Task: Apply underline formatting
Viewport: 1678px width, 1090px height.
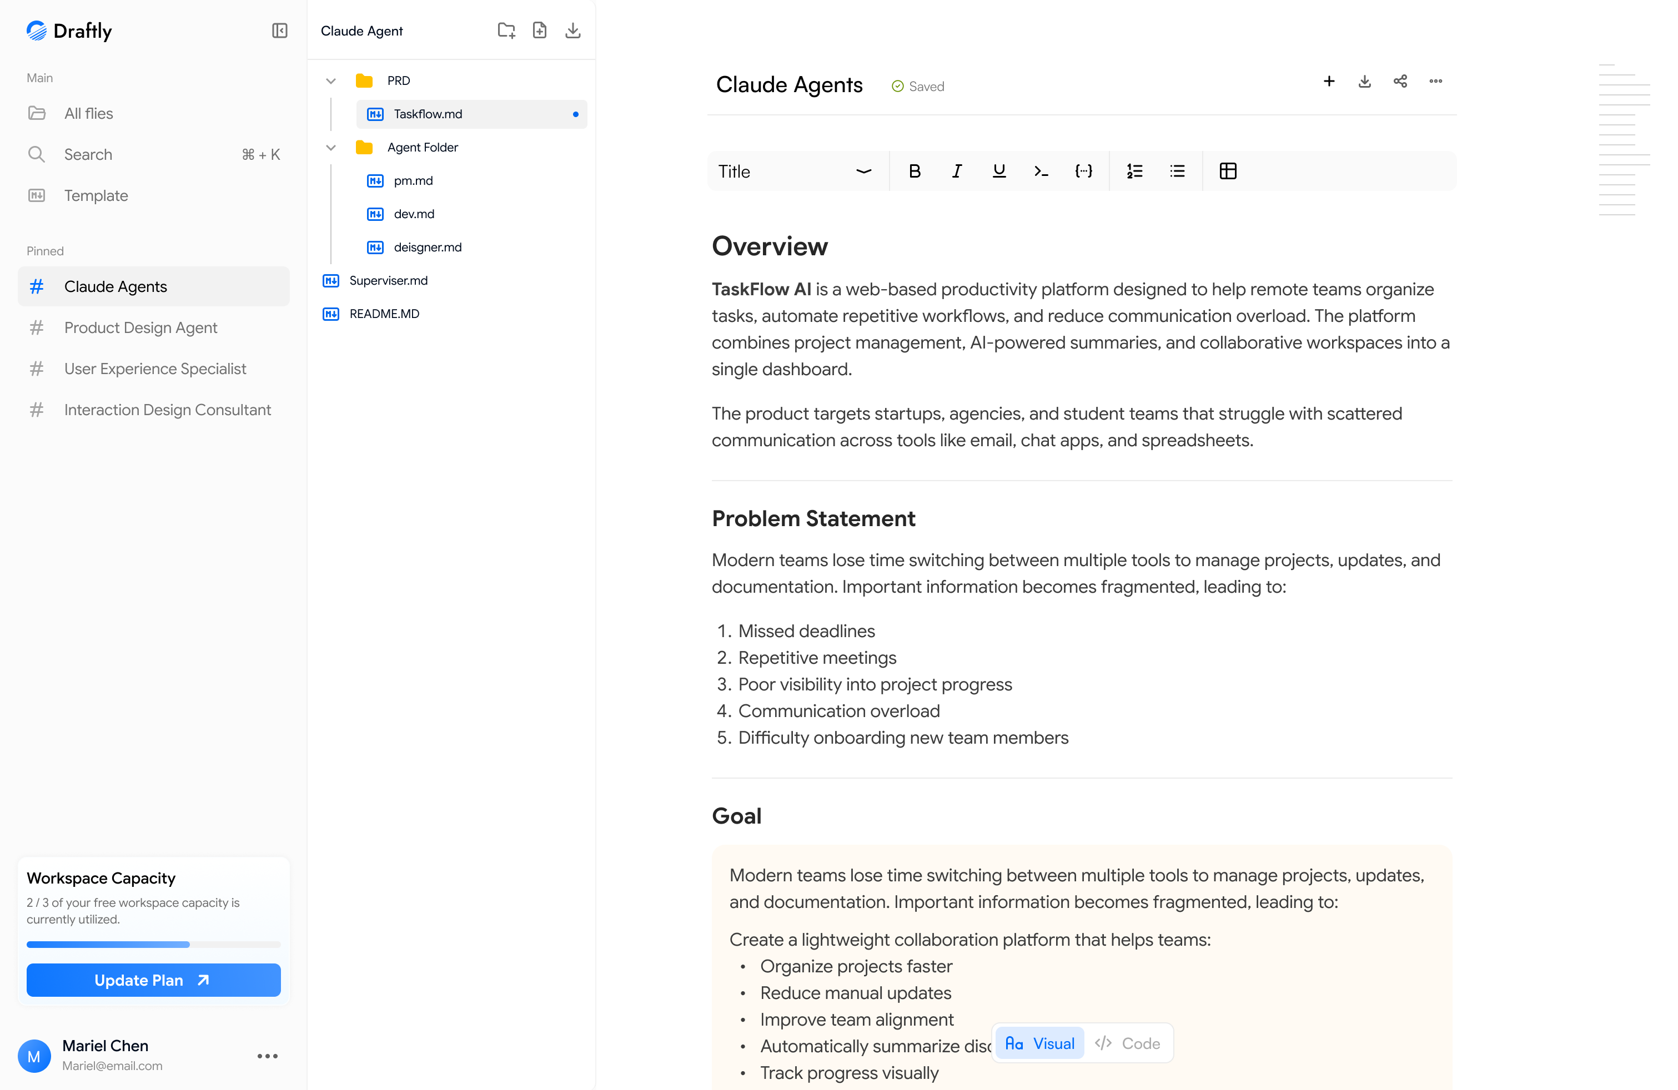Action: (x=999, y=171)
